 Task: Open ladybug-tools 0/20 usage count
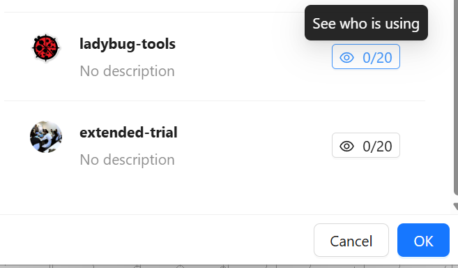point(366,57)
